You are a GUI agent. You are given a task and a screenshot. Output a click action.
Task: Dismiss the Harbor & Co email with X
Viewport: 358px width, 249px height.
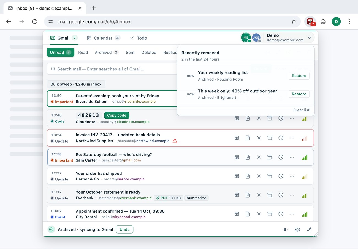coord(259,176)
